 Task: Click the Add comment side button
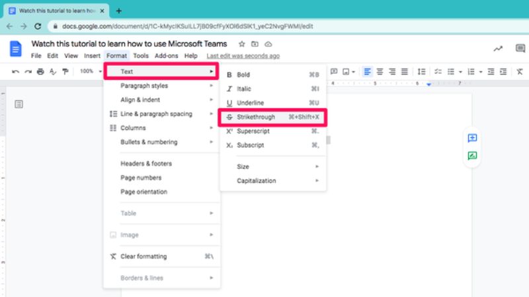(472, 138)
